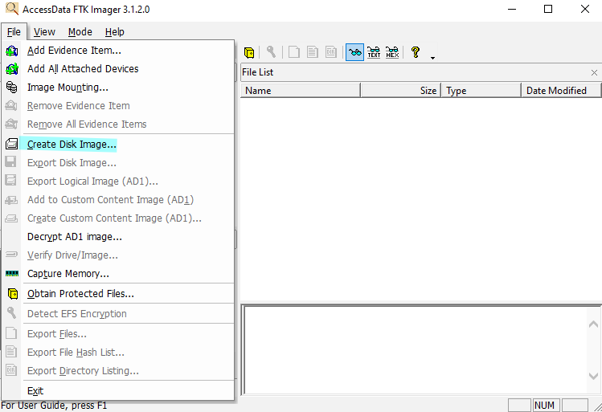The image size is (602, 412).
Task: Open the Help menu
Action: [x=114, y=32]
